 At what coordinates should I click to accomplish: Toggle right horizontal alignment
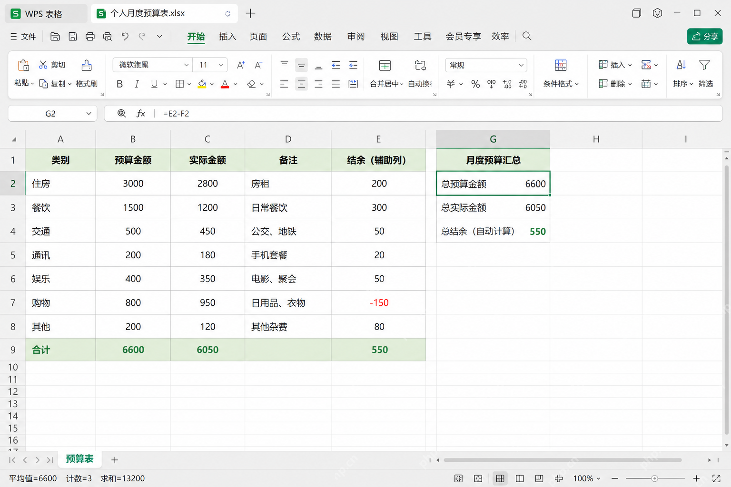[319, 84]
